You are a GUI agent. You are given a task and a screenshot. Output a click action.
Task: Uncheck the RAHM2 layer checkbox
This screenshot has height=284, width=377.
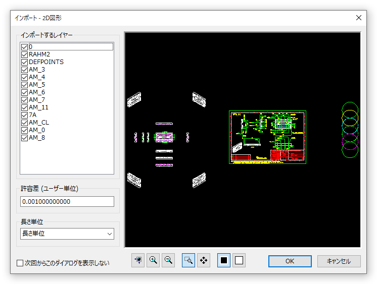pyautogui.click(x=24, y=54)
